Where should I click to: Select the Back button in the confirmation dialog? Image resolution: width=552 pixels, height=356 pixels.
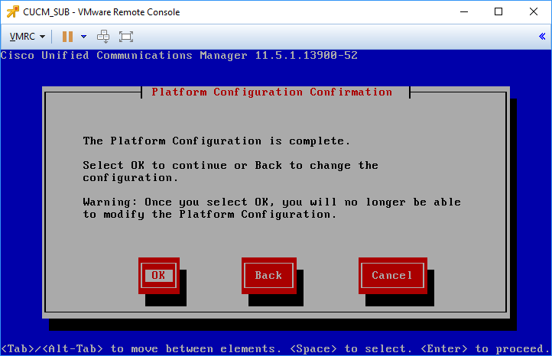pos(268,276)
